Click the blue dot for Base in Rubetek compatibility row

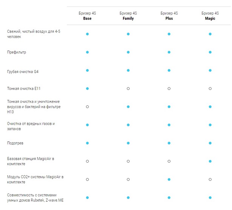[87, 198]
